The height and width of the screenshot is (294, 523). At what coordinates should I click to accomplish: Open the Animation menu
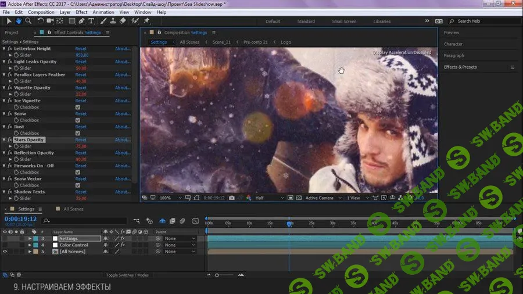[x=103, y=12]
